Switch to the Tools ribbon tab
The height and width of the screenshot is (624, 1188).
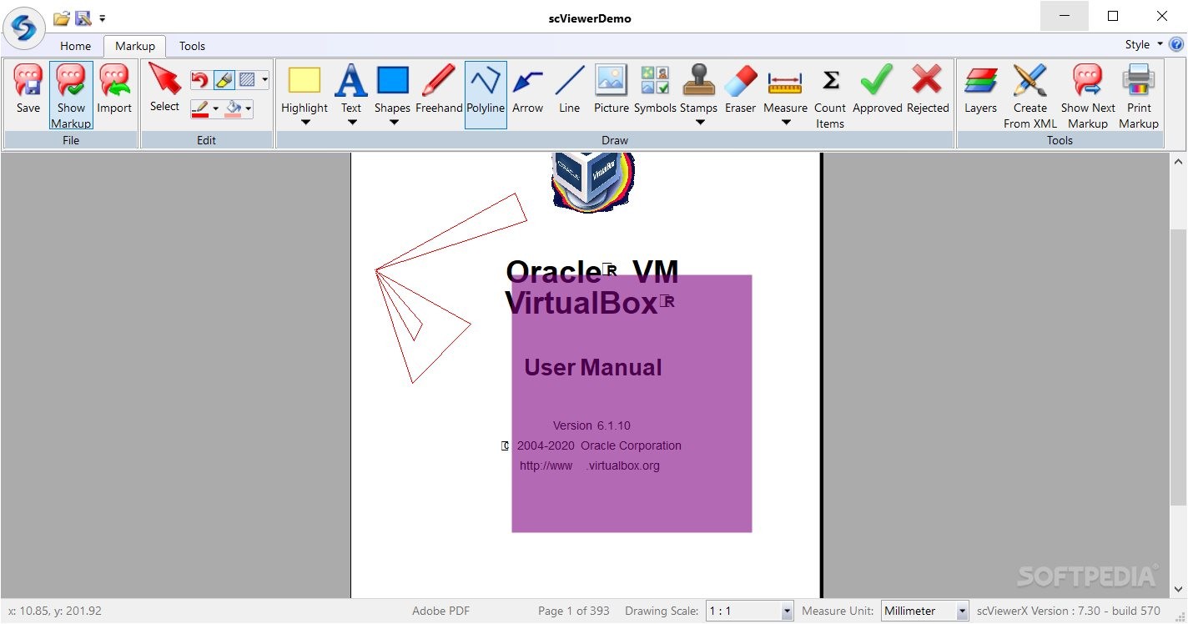point(192,46)
